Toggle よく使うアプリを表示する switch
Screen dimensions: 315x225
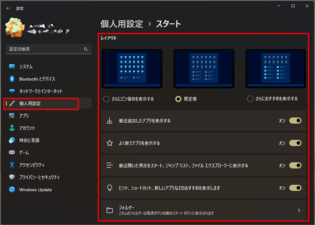295,143
